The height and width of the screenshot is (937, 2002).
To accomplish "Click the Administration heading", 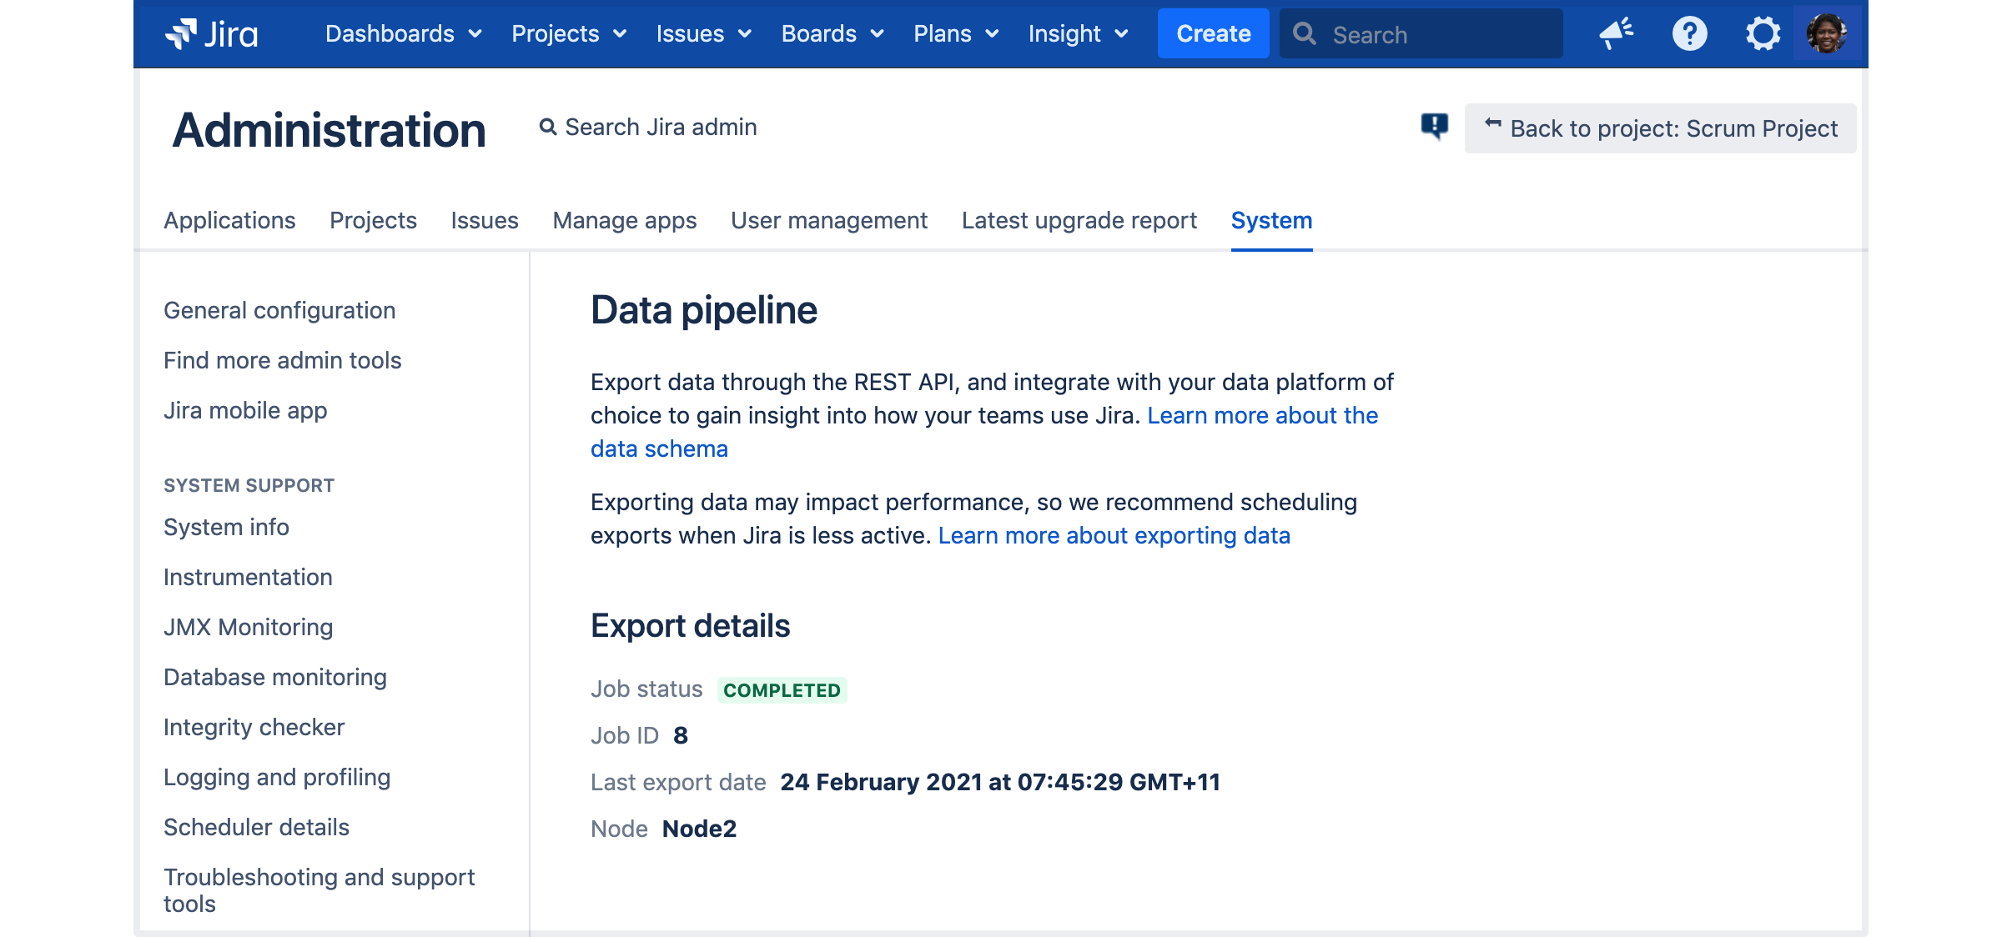I will point(329,130).
